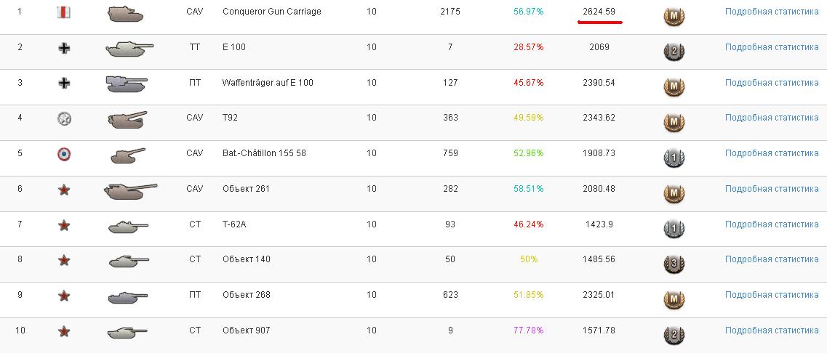Click the 2624.59 rating value underlined in red

pyautogui.click(x=599, y=11)
